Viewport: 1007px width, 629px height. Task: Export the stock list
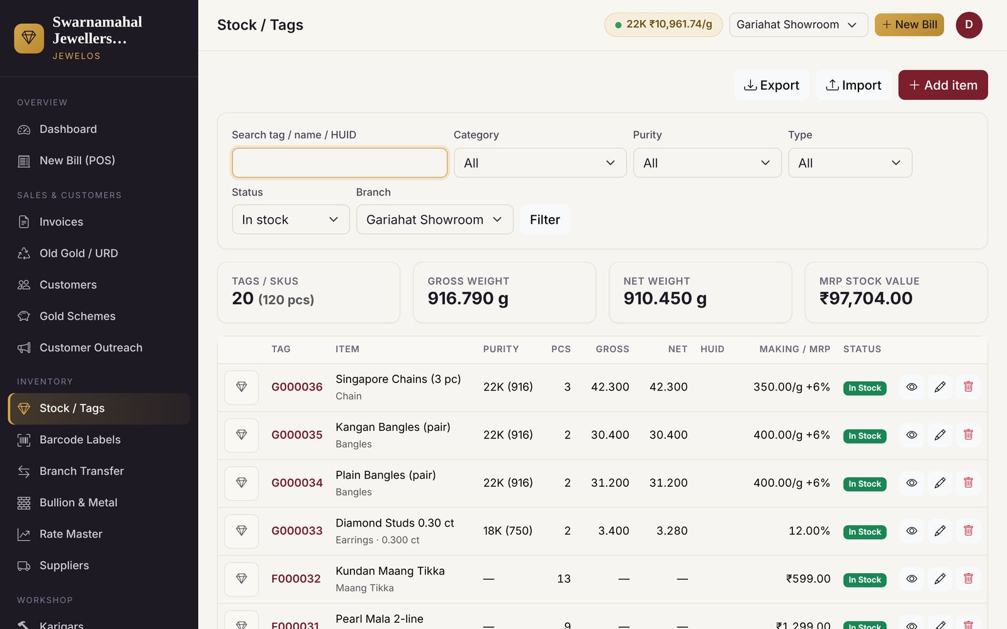[772, 85]
